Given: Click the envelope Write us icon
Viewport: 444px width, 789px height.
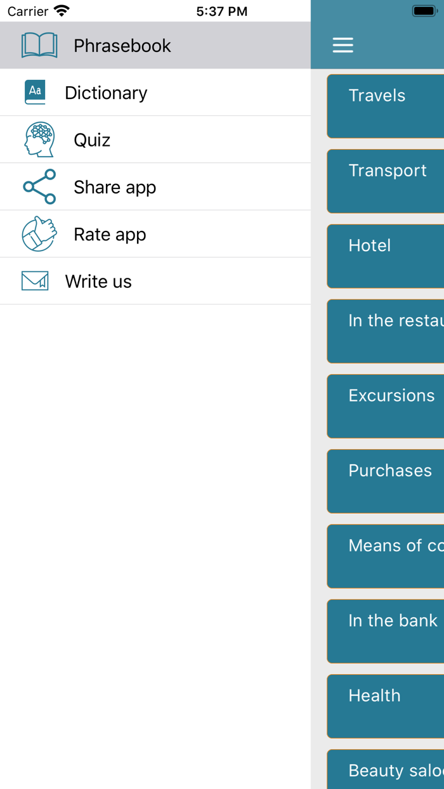Looking at the screenshot, I should tap(35, 281).
